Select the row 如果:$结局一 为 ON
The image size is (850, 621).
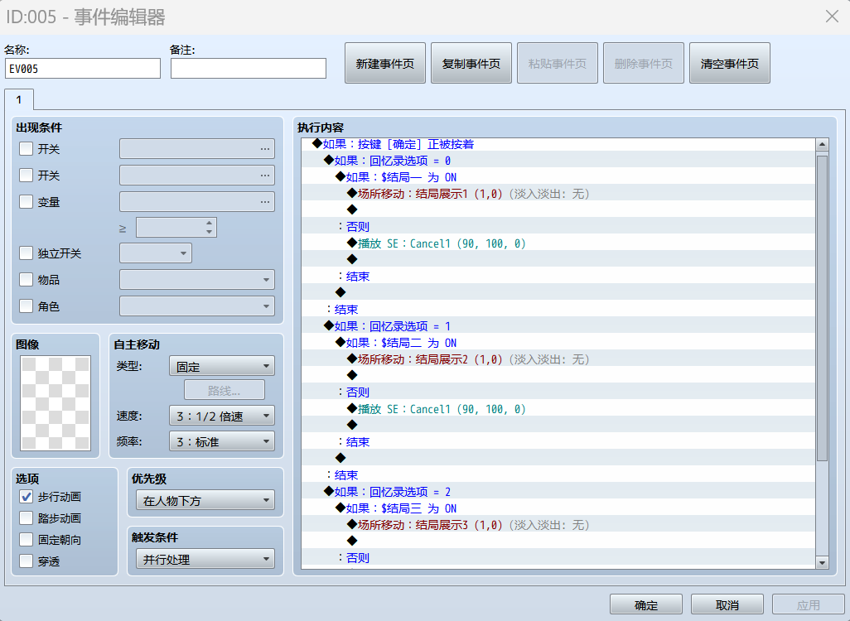[x=558, y=177]
